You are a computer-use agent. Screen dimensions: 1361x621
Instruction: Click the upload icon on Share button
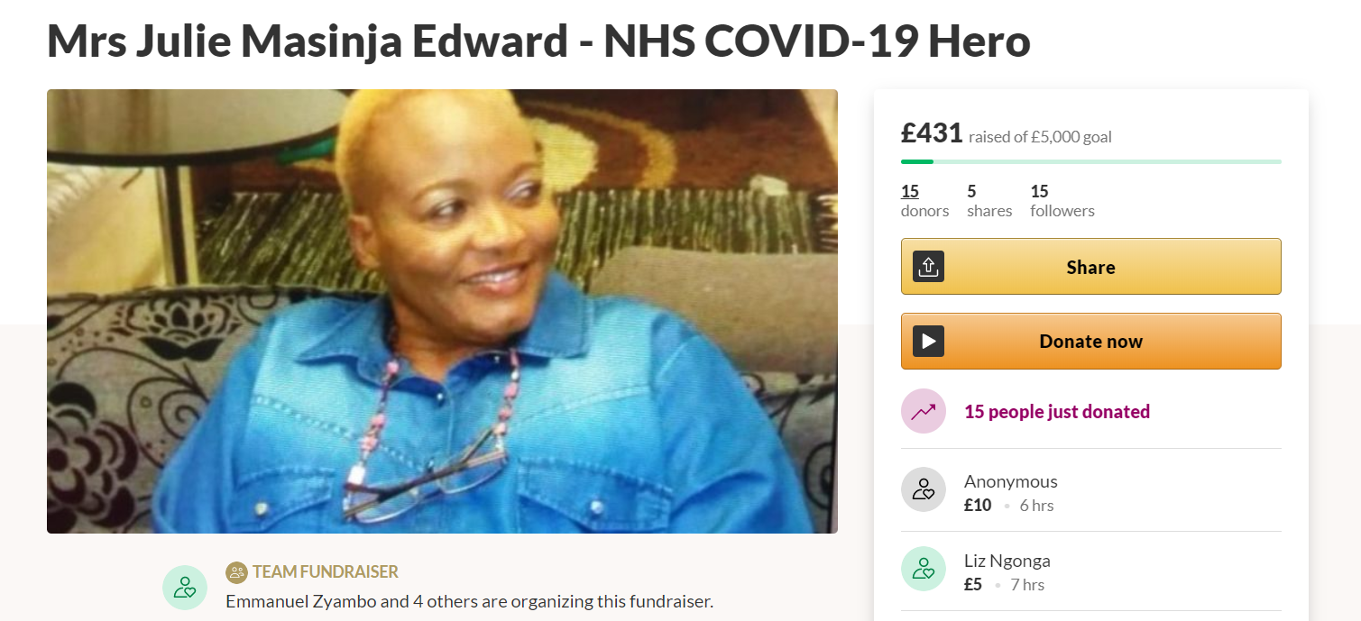click(x=928, y=267)
